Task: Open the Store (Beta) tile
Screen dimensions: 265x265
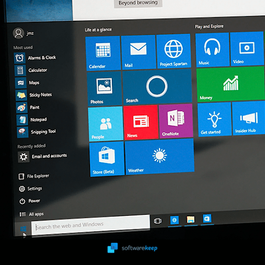Action: (107, 159)
